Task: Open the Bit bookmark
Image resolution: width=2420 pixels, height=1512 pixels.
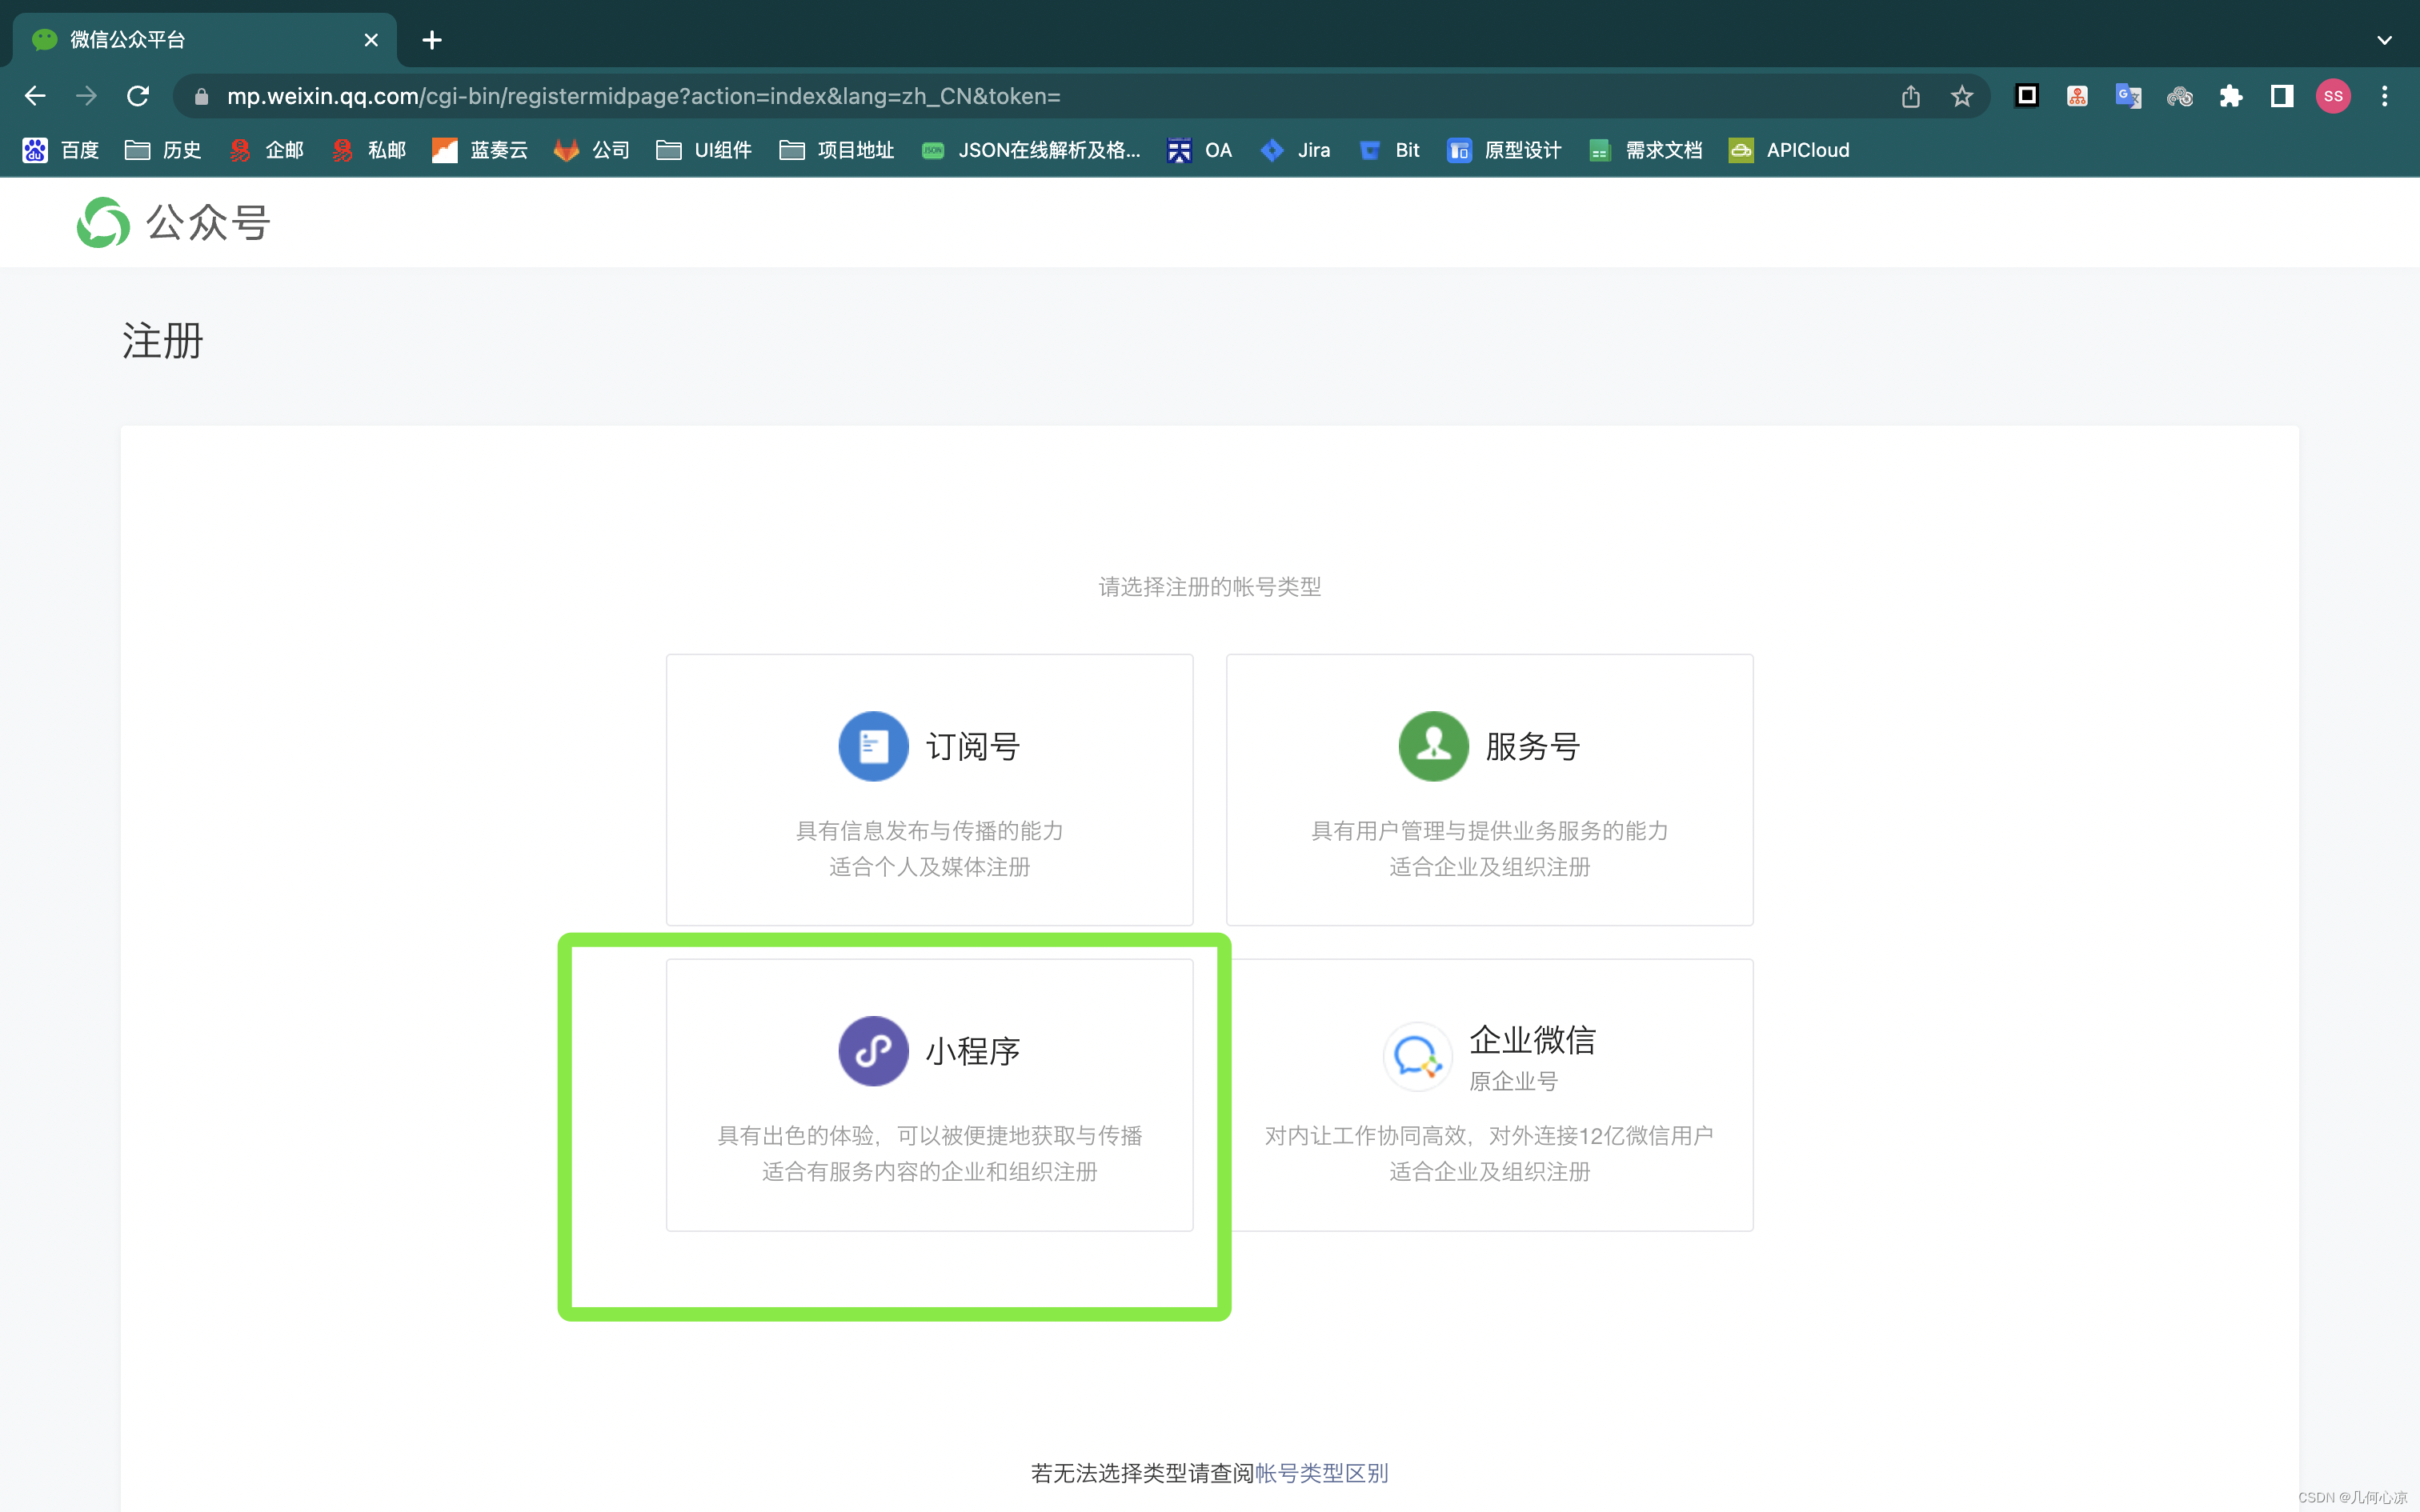Action: click(x=1390, y=150)
